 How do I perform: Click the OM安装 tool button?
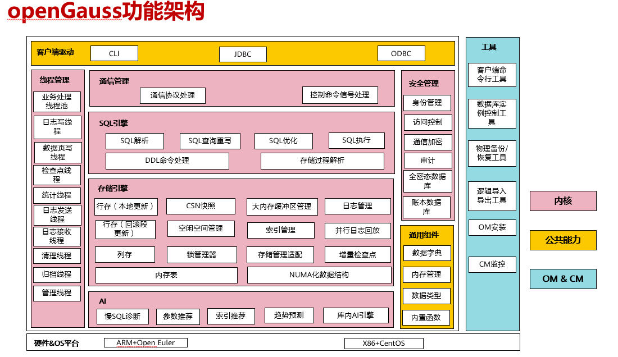click(x=492, y=227)
